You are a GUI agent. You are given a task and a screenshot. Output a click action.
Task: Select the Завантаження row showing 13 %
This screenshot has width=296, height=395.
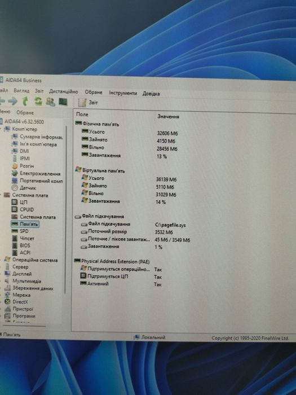pyautogui.click(x=124, y=156)
